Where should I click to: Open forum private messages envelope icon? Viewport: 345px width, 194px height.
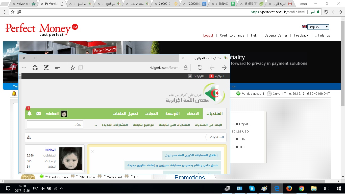tap(39, 114)
